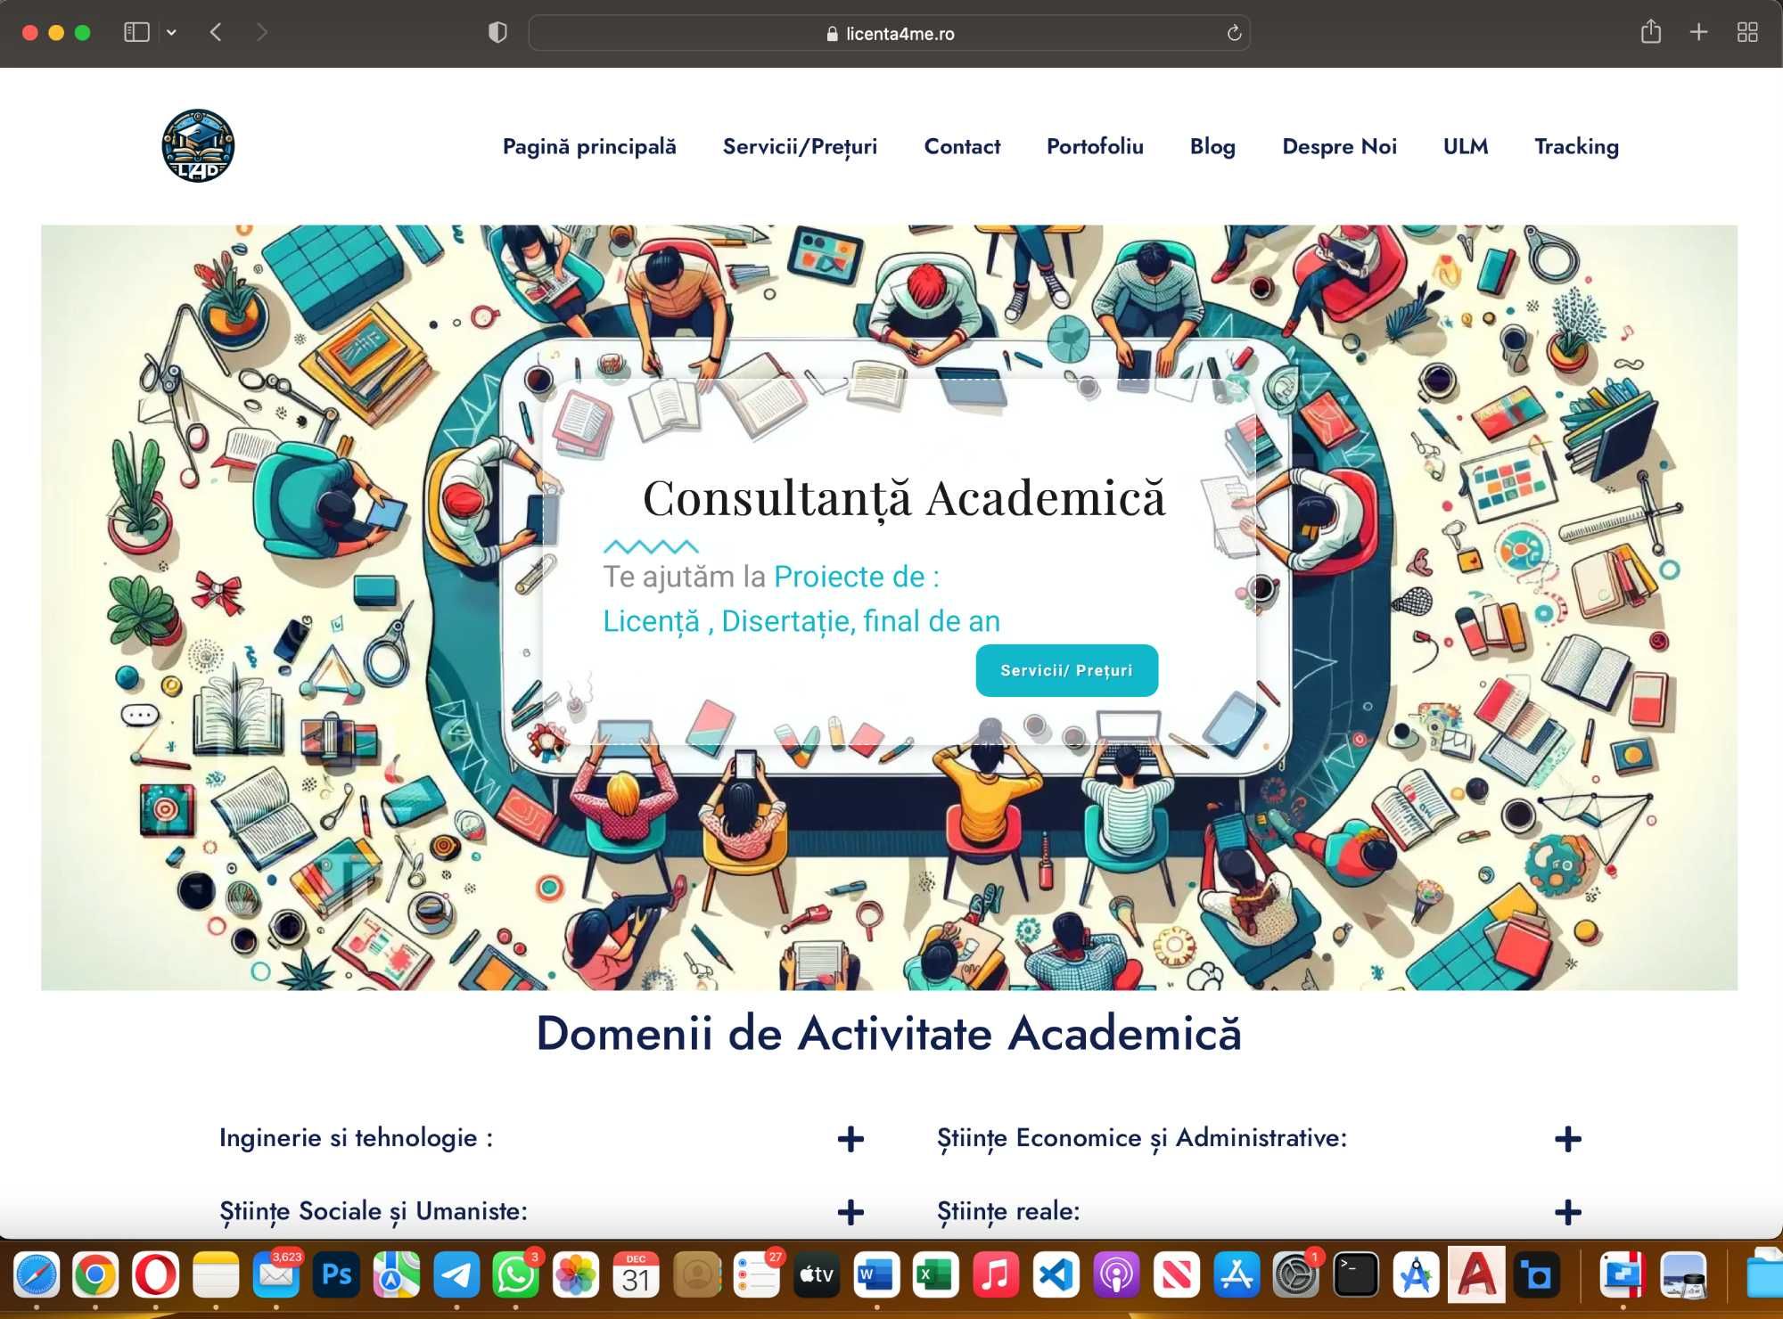This screenshot has width=1783, height=1319.
Task: Open the App Store
Action: (x=1237, y=1275)
